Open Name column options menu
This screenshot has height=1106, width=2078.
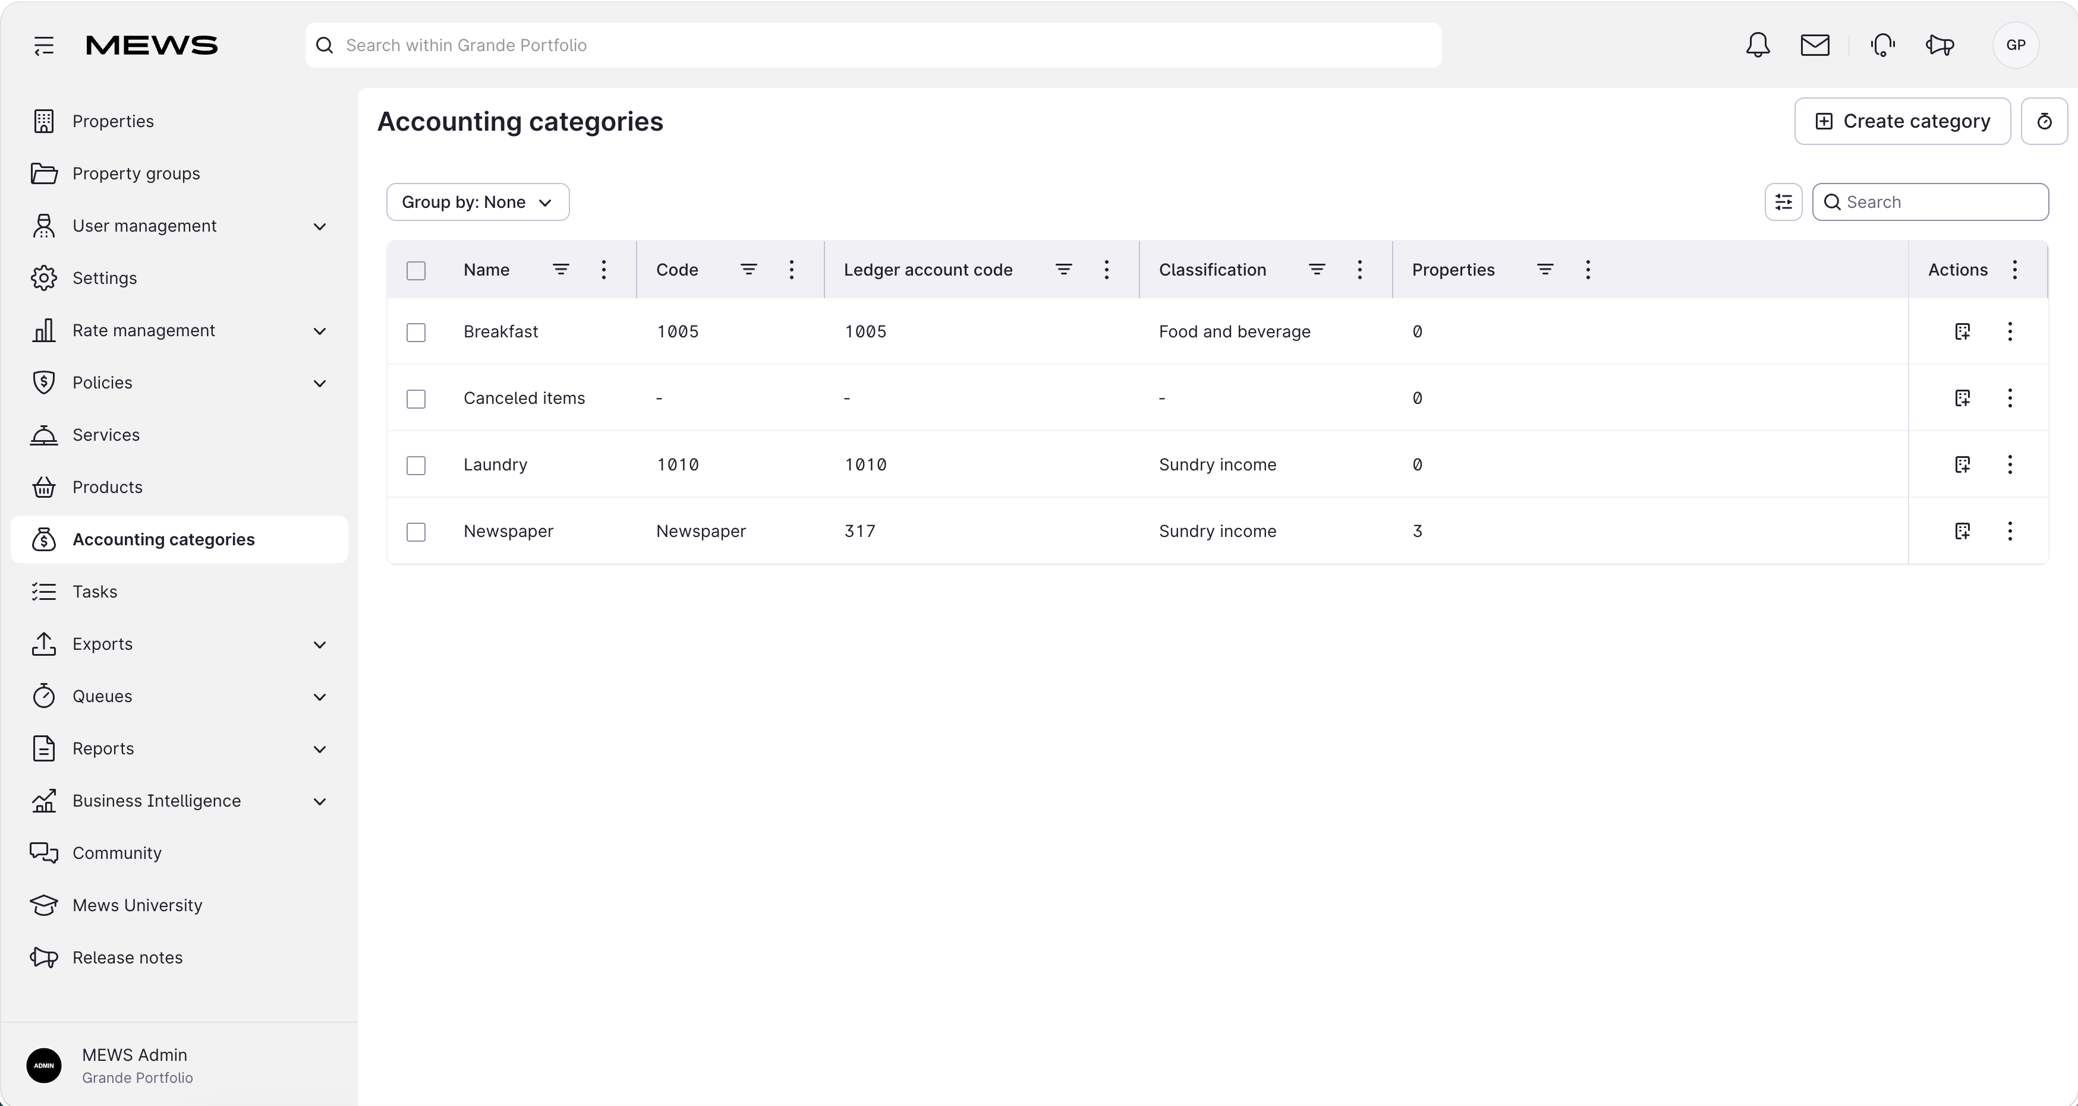603,269
